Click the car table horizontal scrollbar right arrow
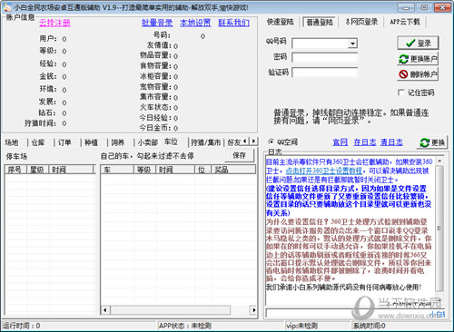 pyautogui.click(x=253, y=310)
